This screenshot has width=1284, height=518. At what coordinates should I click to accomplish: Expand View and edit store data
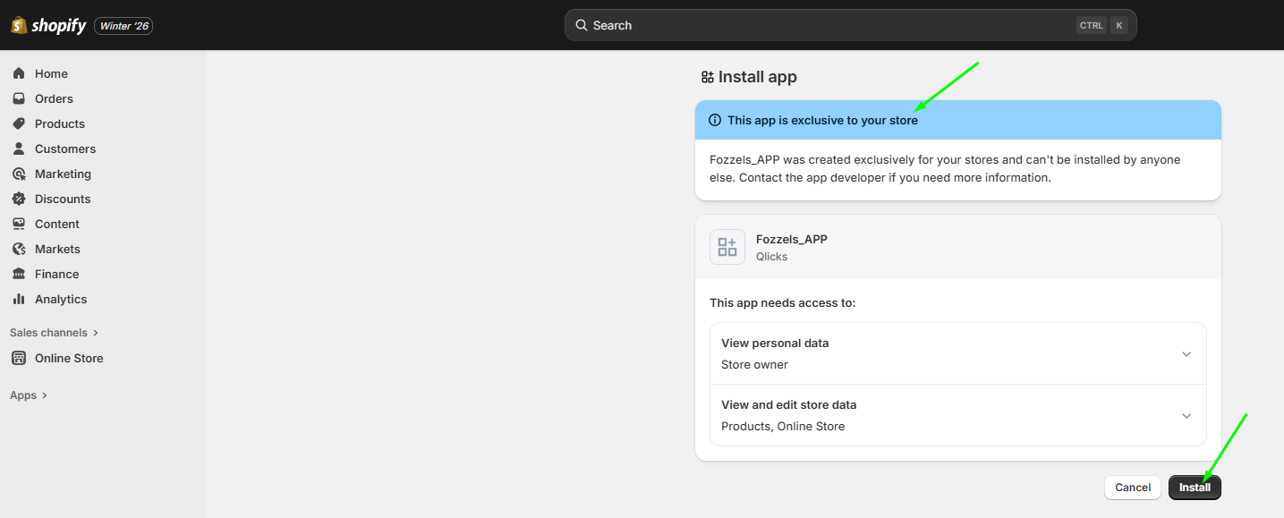click(1186, 416)
